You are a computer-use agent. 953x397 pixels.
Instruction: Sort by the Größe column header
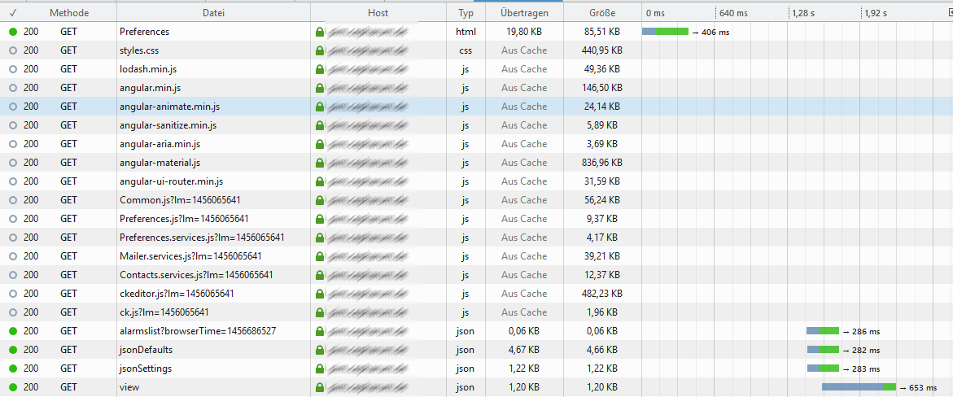coord(602,13)
